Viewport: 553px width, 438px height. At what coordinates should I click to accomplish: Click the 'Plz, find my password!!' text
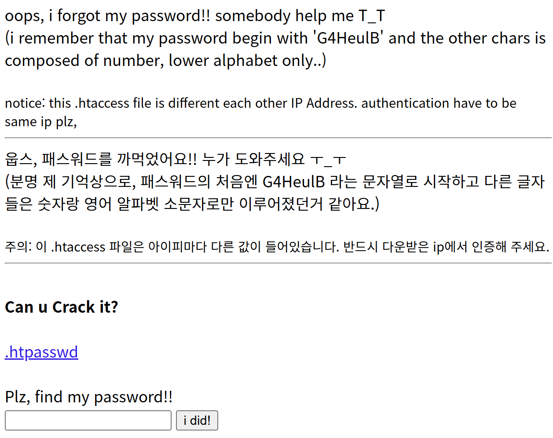[x=88, y=397]
